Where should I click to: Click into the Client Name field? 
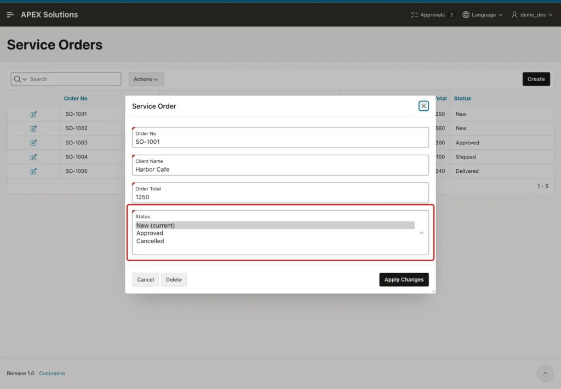(280, 165)
